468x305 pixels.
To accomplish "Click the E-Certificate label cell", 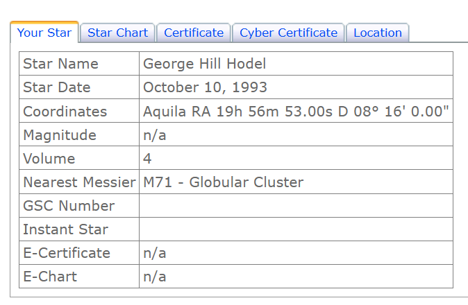I will tap(67, 253).
